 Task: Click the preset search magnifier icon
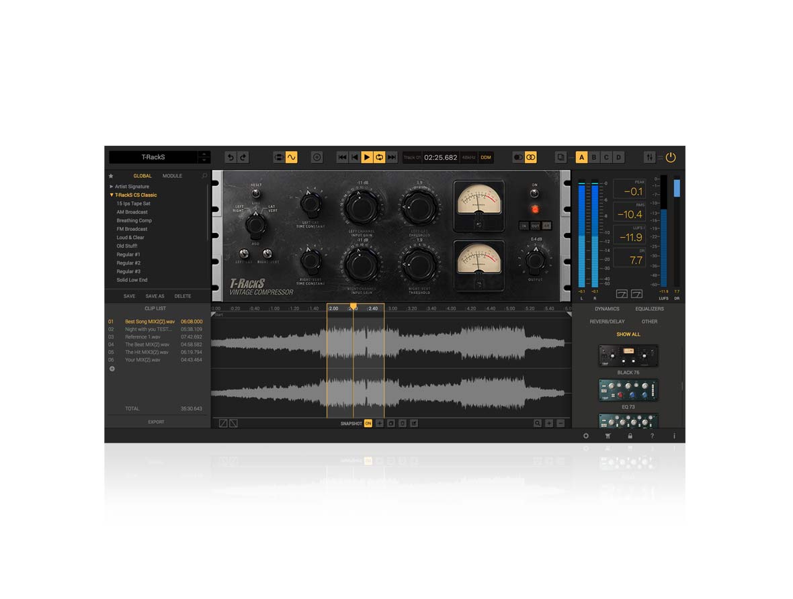[204, 176]
